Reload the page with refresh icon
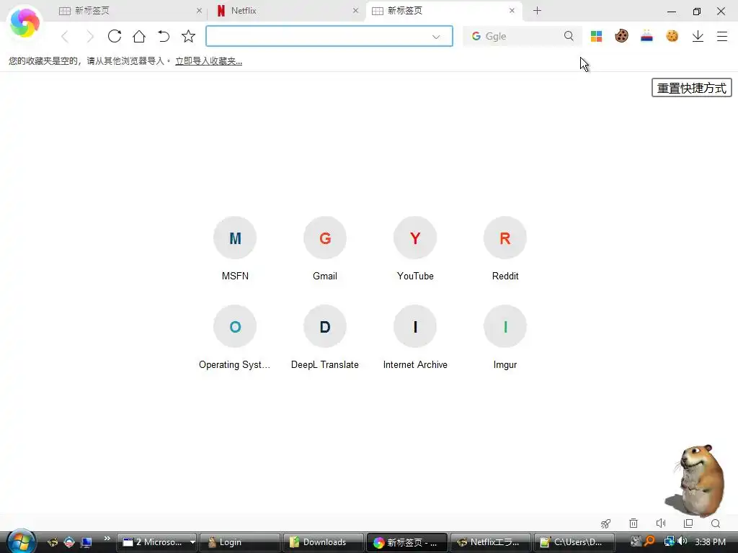 coord(115,36)
